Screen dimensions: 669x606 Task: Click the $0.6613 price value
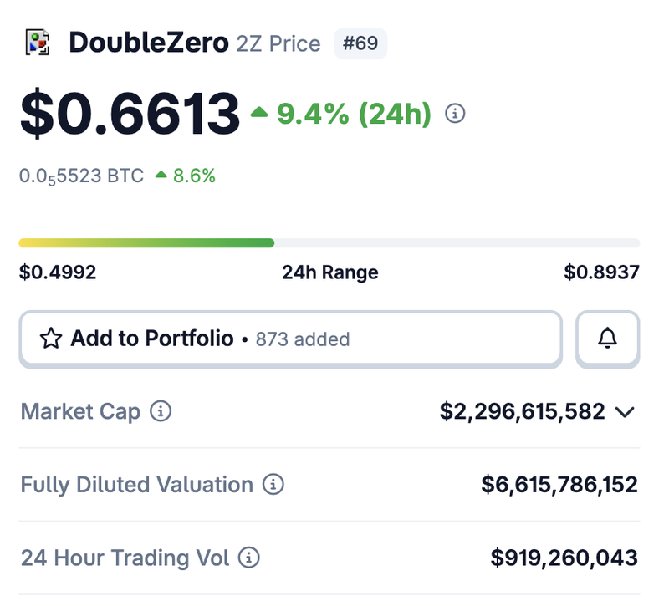point(130,114)
